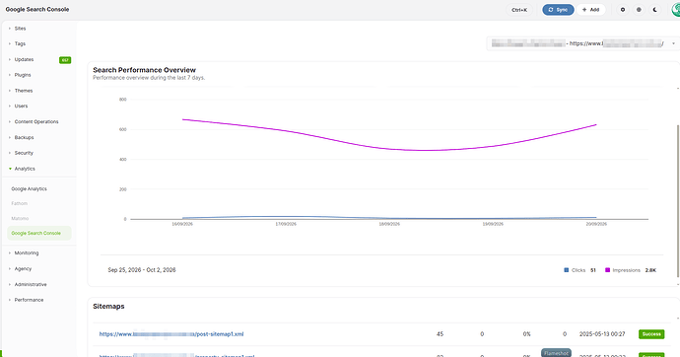Switch to dark mode with the moon icon

654,10
